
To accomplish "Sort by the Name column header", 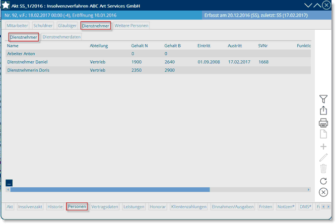I will 13,46.
